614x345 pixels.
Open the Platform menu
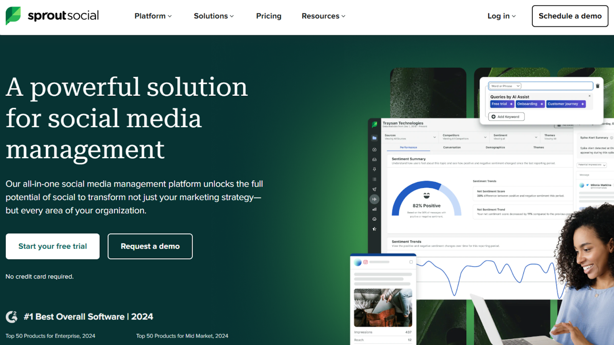pyautogui.click(x=153, y=16)
